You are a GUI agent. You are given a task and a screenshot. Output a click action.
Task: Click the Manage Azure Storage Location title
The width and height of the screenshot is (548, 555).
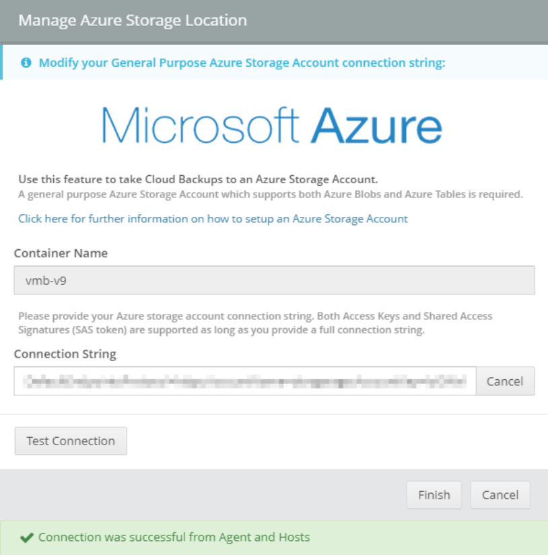click(x=133, y=20)
